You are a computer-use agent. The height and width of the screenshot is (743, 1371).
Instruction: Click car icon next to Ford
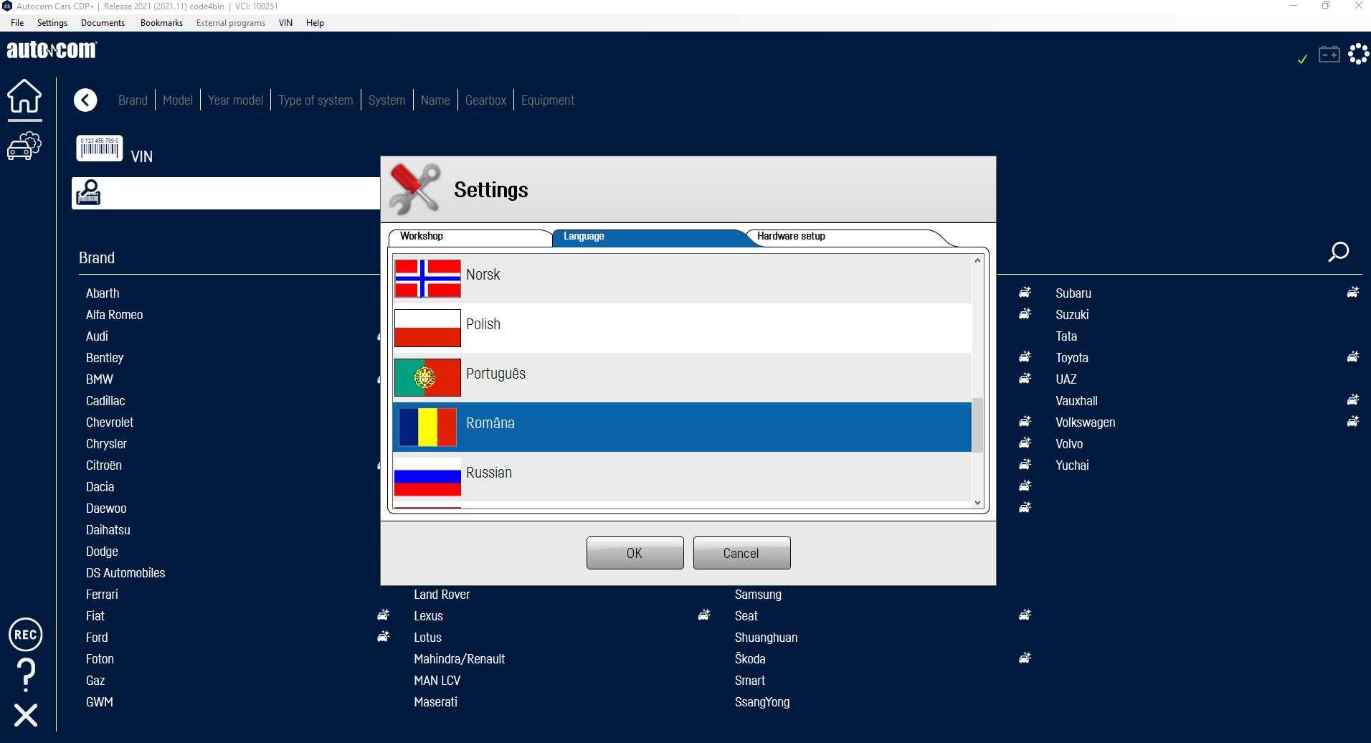click(x=384, y=636)
